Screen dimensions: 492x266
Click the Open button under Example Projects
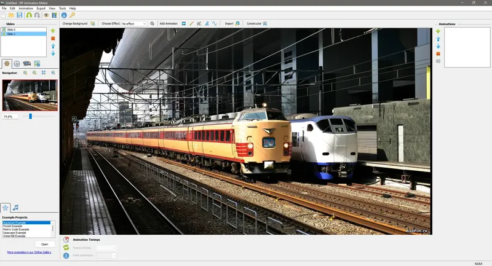pos(44,244)
